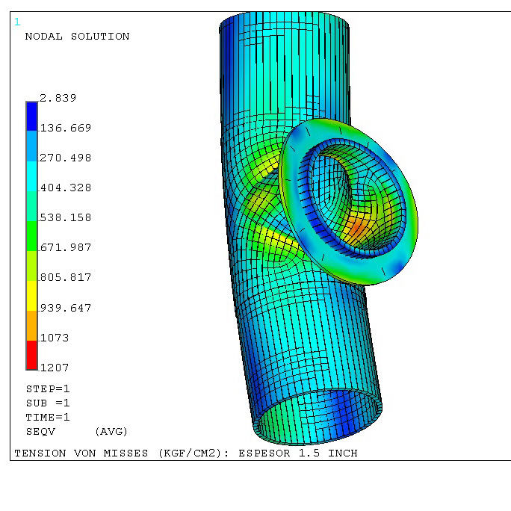Click the STEP=1 label
Screen dimensions: 511x511
[48, 388]
